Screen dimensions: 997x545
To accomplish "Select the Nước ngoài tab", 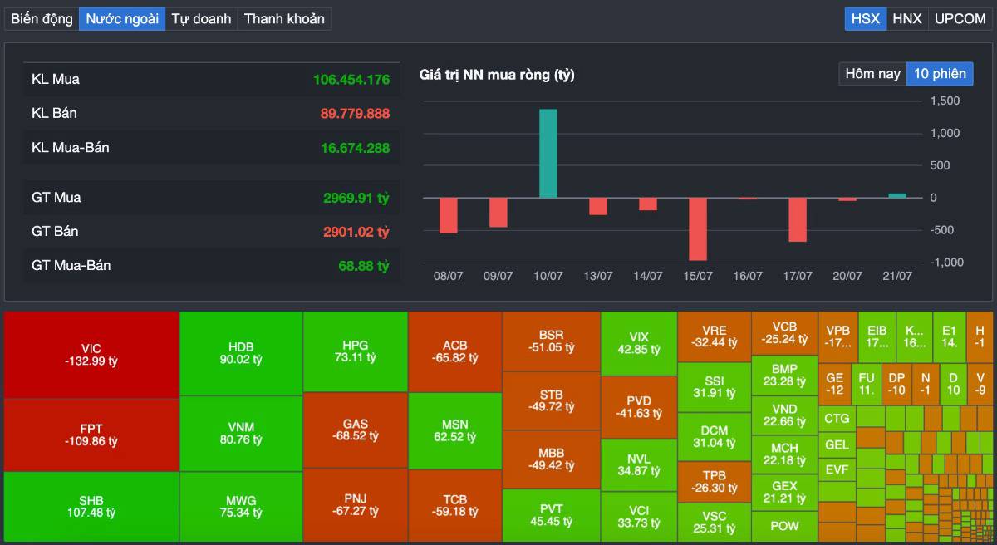I will (122, 18).
